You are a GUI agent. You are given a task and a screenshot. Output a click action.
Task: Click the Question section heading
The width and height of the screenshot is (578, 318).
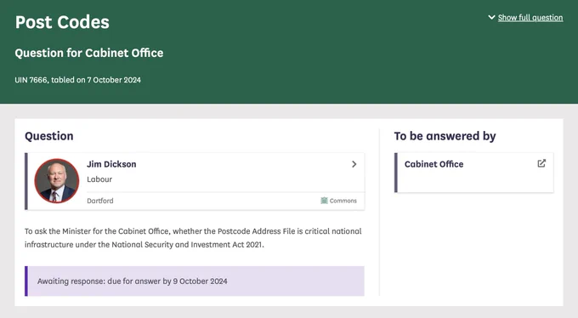(49, 136)
